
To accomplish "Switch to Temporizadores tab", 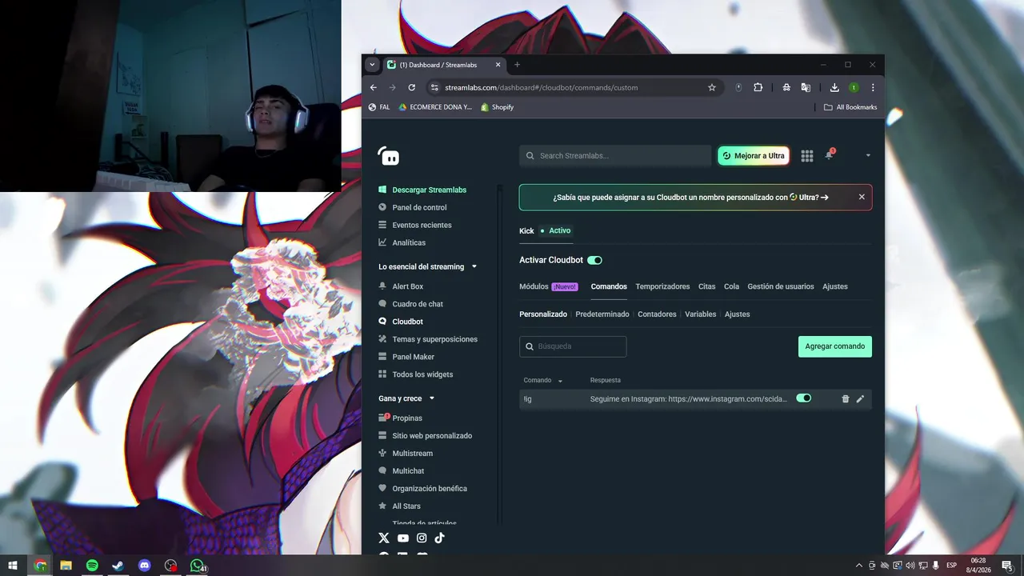I will point(662,286).
